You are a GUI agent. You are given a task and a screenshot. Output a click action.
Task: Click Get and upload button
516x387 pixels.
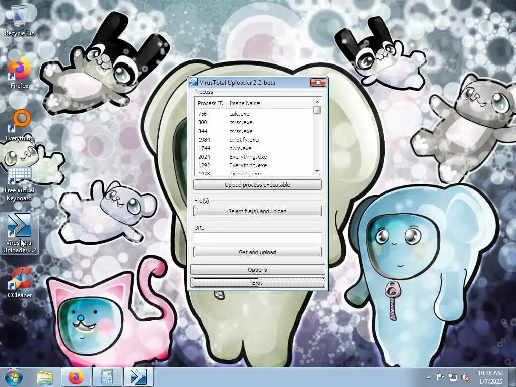[257, 252]
